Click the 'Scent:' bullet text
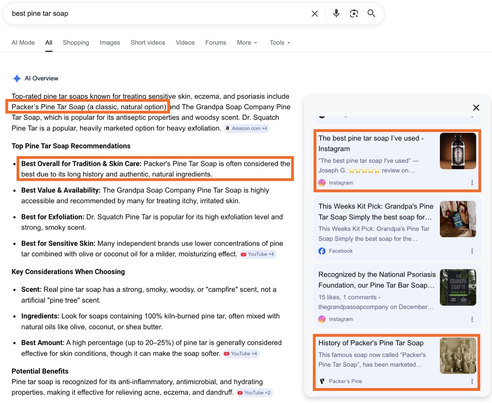The image size is (492, 403). coord(31,289)
